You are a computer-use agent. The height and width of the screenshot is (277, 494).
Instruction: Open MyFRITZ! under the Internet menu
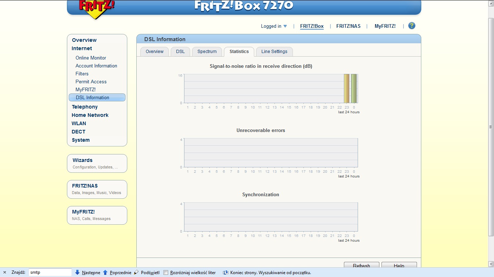[x=85, y=89]
